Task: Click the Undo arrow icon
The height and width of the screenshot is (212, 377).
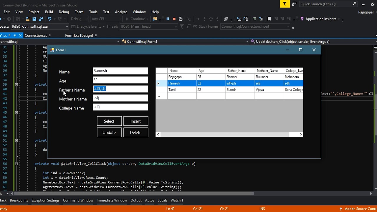Action: coord(49,19)
